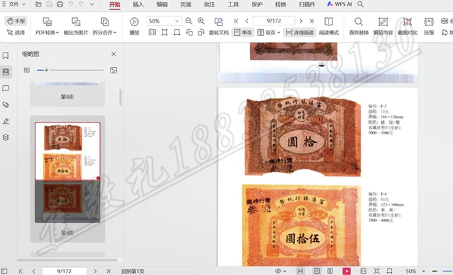Click fit page icon in toolbar

pos(165,33)
